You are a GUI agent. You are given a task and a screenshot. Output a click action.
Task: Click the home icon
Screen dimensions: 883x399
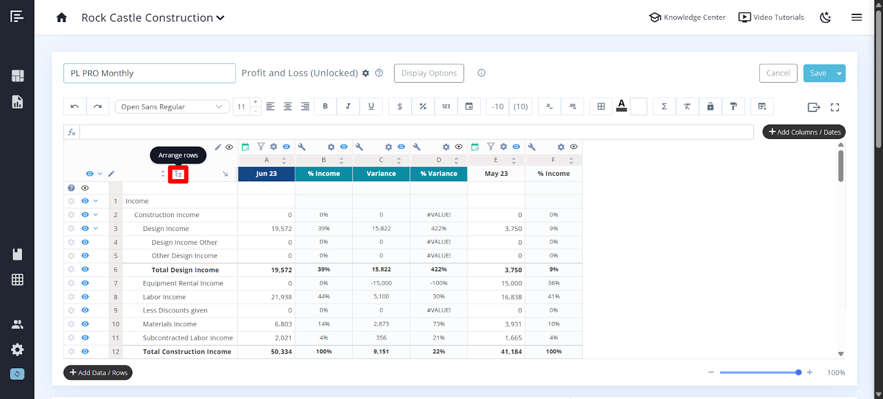coord(62,18)
